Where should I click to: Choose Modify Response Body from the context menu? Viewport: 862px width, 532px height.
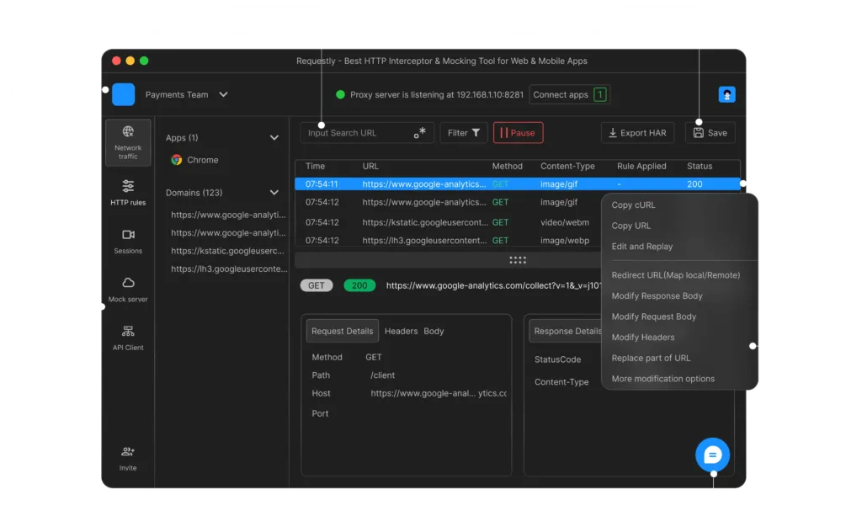point(657,296)
